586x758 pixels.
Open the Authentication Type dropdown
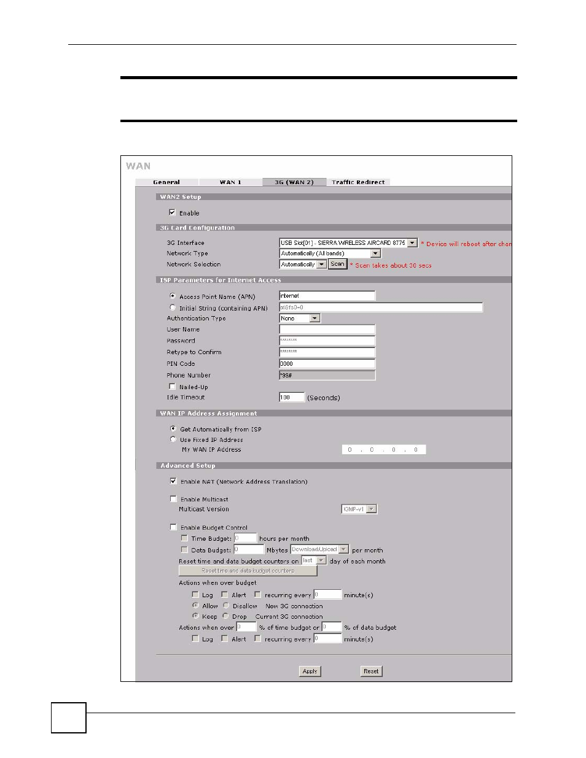[x=300, y=319]
